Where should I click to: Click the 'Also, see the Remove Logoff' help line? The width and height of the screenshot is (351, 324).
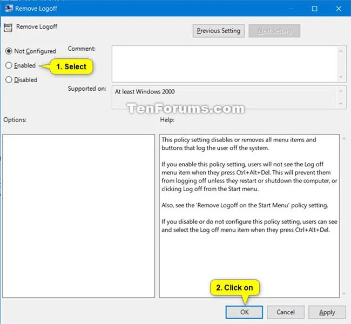coord(245,205)
